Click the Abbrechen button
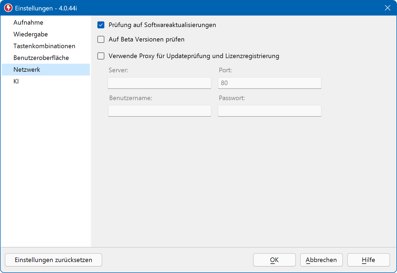The image size is (397, 273). 321,260
